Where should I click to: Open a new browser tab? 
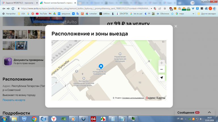[x=80, y=3]
